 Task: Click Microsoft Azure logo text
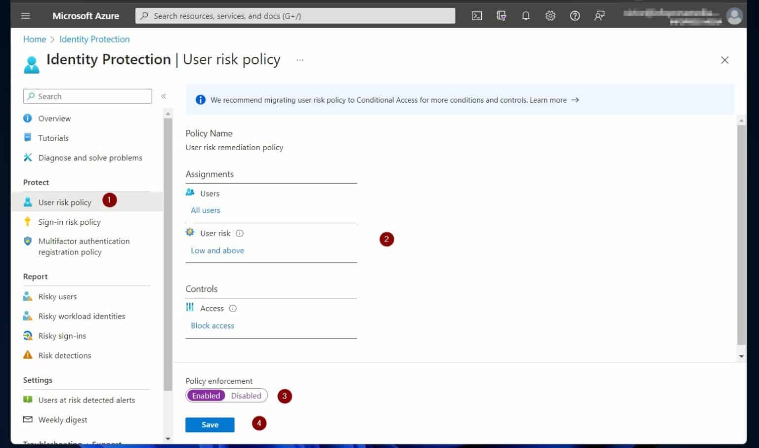pyautogui.click(x=85, y=16)
